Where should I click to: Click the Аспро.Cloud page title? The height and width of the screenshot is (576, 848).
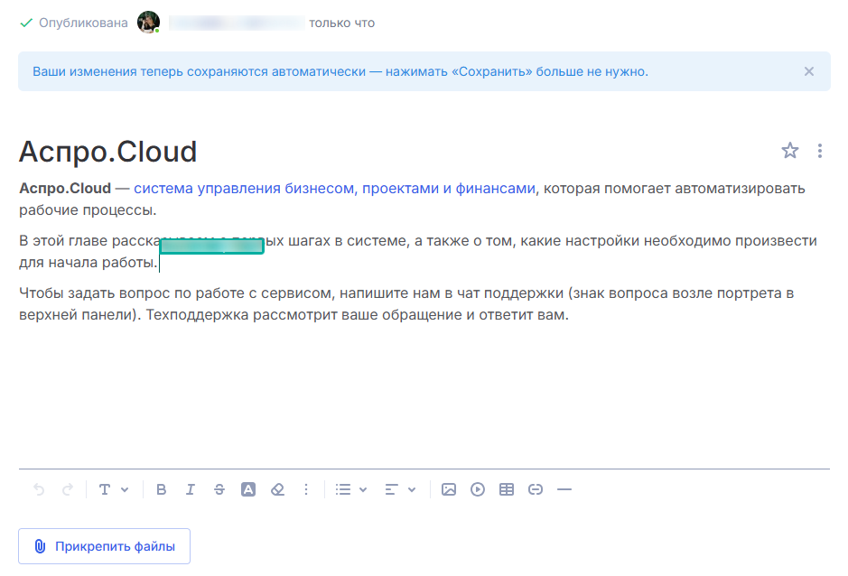(x=108, y=152)
